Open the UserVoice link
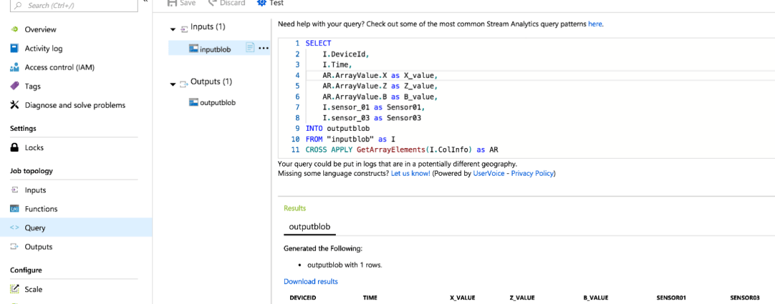775x304 pixels. click(489, 174)
